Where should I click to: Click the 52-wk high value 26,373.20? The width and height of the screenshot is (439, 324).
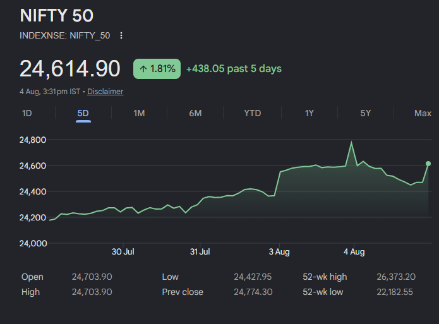pos(396,277)
